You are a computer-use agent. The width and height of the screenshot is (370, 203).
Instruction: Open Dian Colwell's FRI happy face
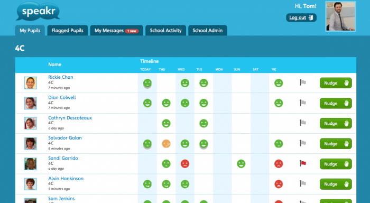point(279,103)
